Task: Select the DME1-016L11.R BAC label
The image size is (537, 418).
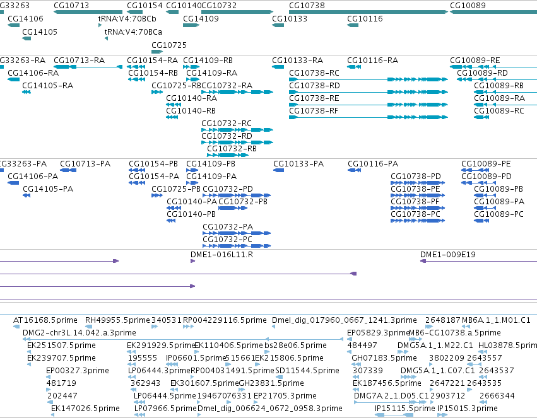Action: point(222,255)
